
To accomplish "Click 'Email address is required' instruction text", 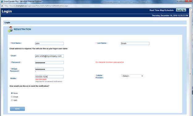I will (x=38, y=48).
